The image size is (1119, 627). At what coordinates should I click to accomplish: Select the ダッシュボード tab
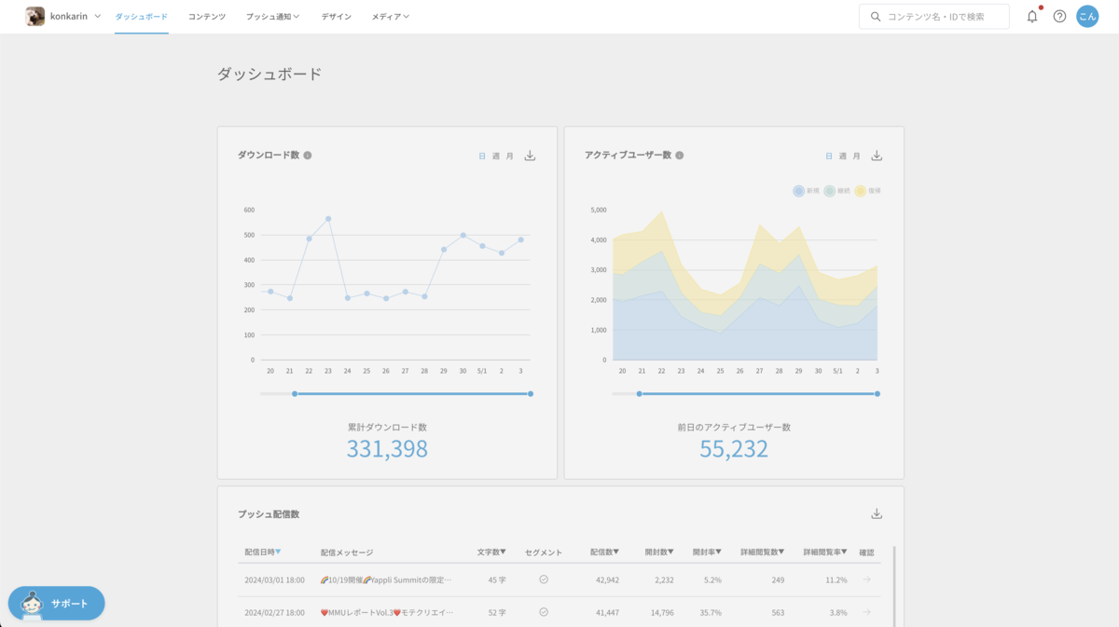pos(142,17)
